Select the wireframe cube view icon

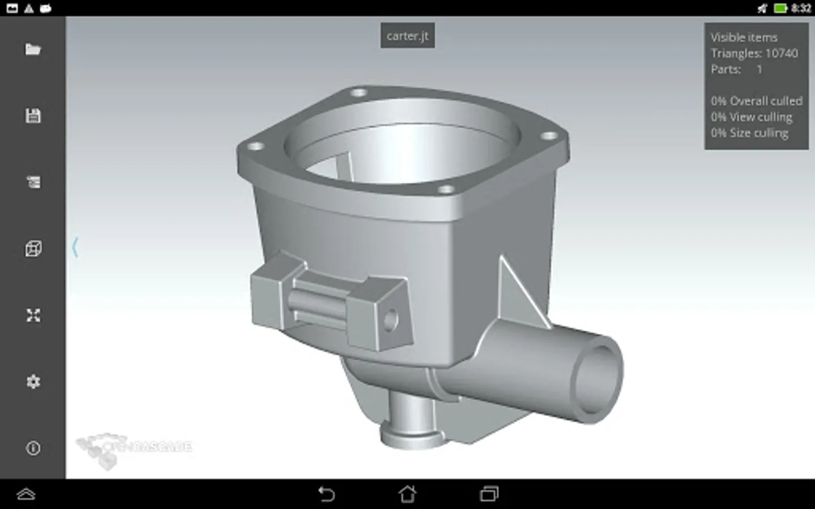(33, 249)
